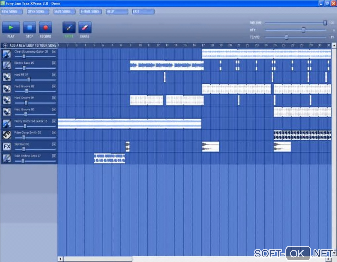
Task: Click the plus icon to add a new loop
Action: point(5,45)
